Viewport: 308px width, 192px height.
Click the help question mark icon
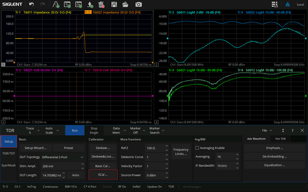point(292,131)
